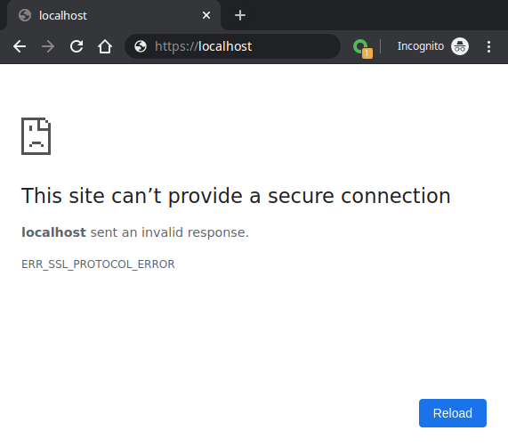Click the Incognito profile icon
The width and height of the screenshot is (508, 447).
click(460, 46)
